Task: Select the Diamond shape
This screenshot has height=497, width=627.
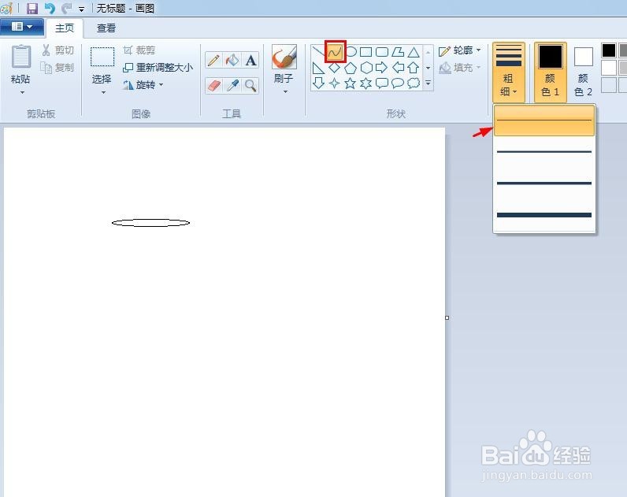Action: point(334,68)
